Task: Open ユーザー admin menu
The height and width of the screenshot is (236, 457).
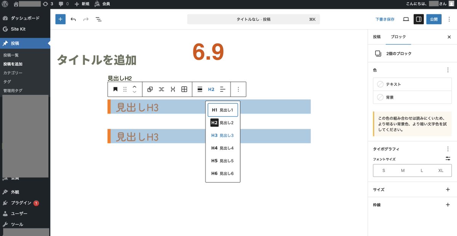Action: 25,214
